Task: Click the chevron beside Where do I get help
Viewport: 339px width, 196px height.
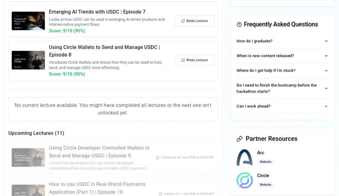Action: click(326, 70)
